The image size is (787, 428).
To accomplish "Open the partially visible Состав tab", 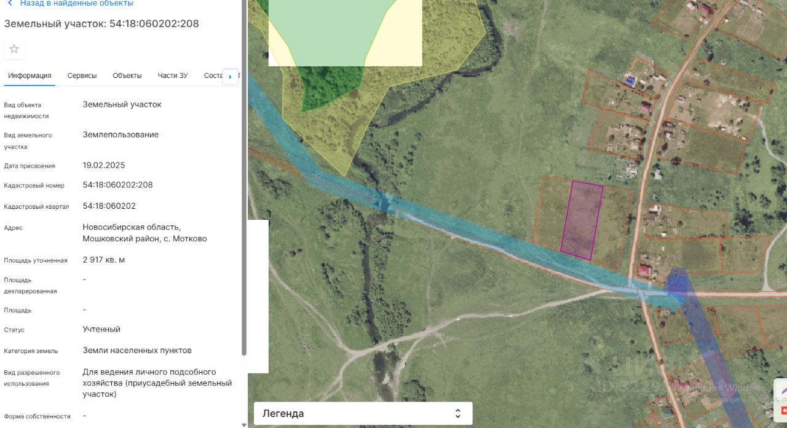I will coord(213,76).
